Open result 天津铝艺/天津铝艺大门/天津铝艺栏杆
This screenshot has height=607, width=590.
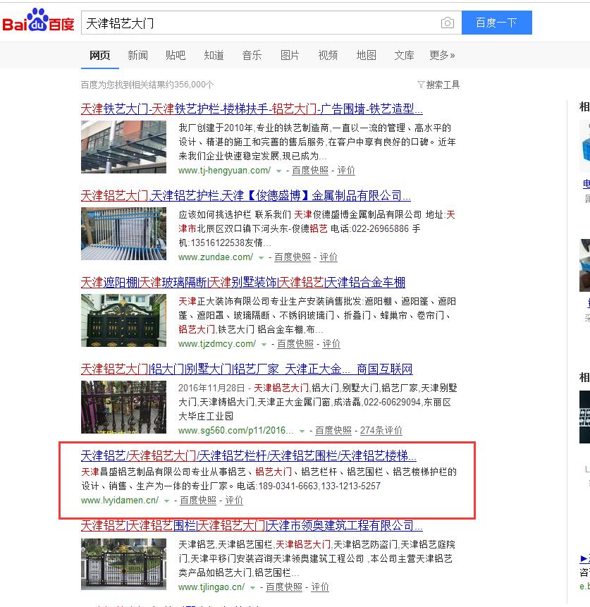point(249,455)
